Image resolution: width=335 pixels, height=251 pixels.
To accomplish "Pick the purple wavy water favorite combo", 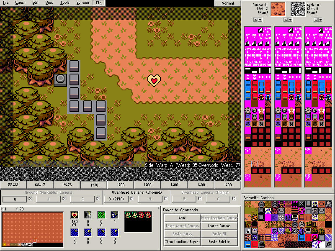I will click(275, 238).
